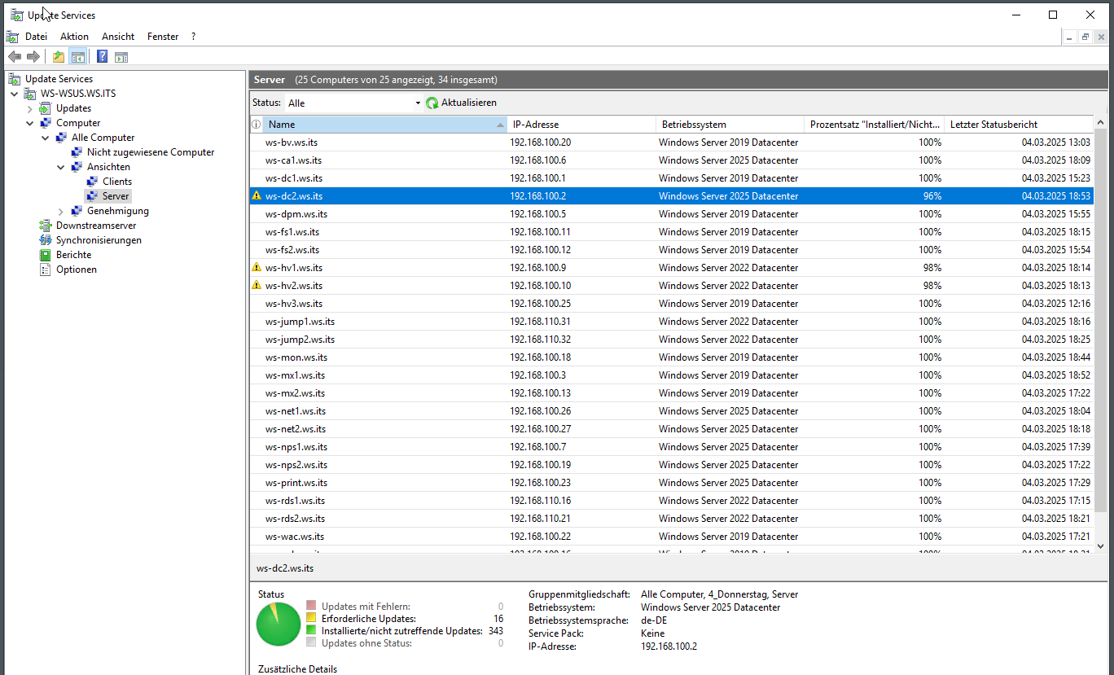Toggle the console tree show/hide icon
The height and width of the screenshot is (675, 1114).
tap(78, 56)
